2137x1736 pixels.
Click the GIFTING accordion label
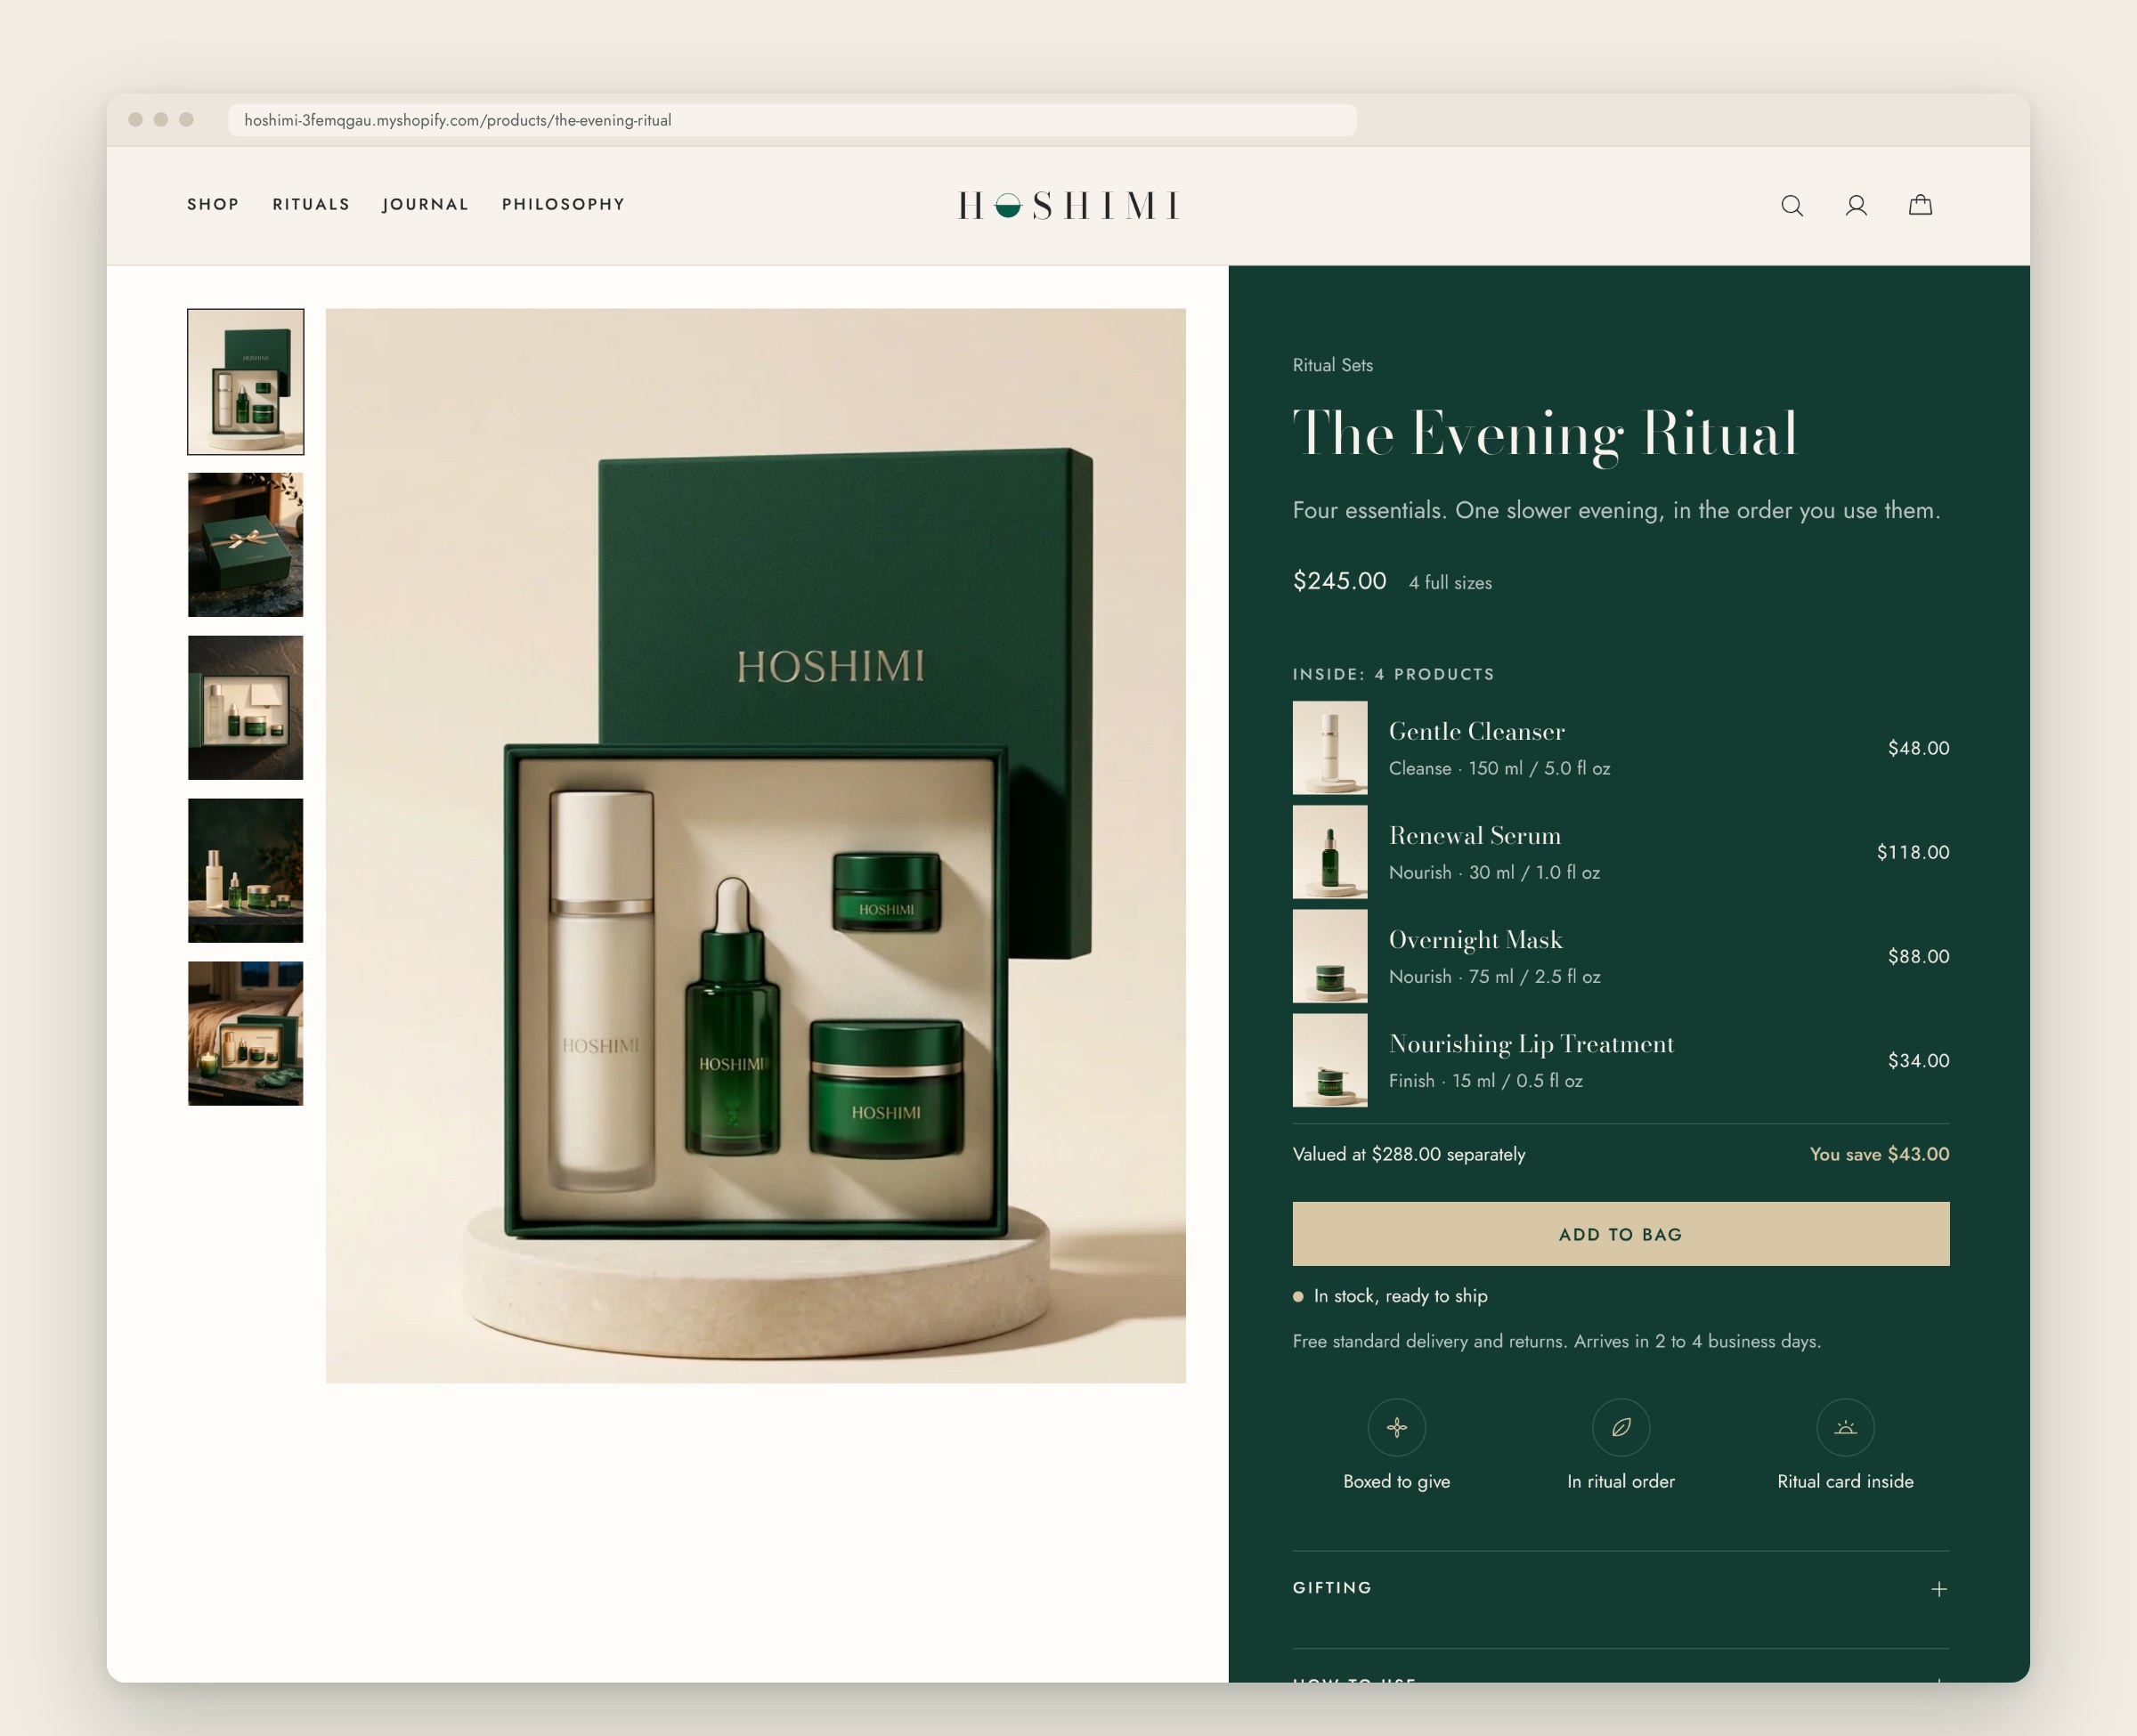point(1332,1588)
